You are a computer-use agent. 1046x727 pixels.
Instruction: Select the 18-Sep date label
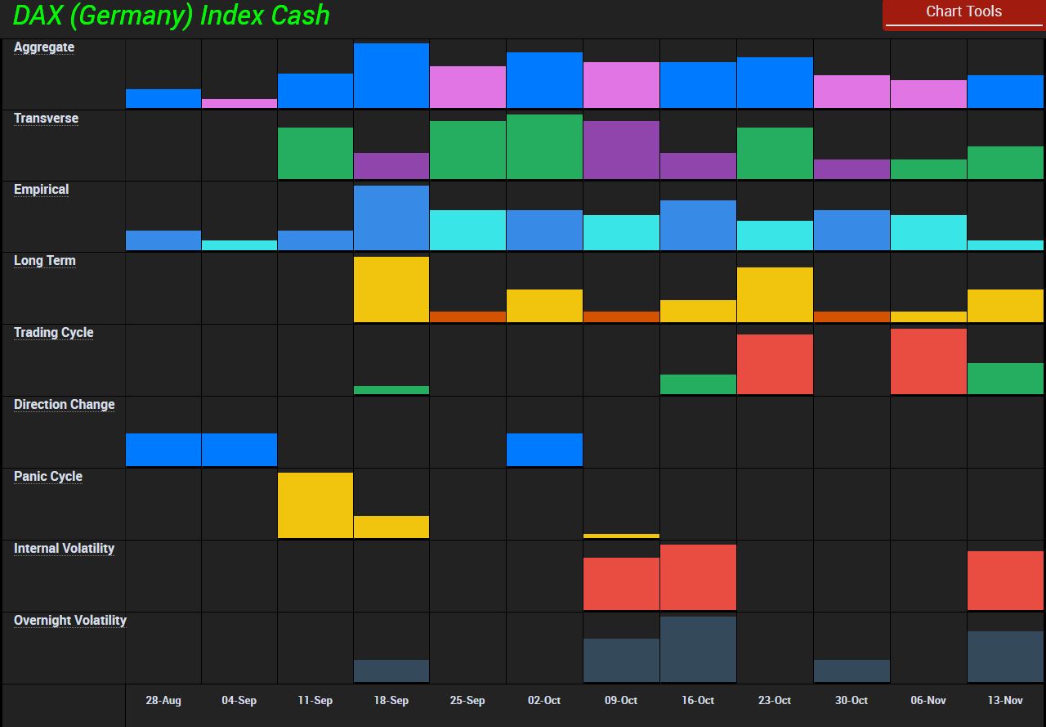pos(391,701)
